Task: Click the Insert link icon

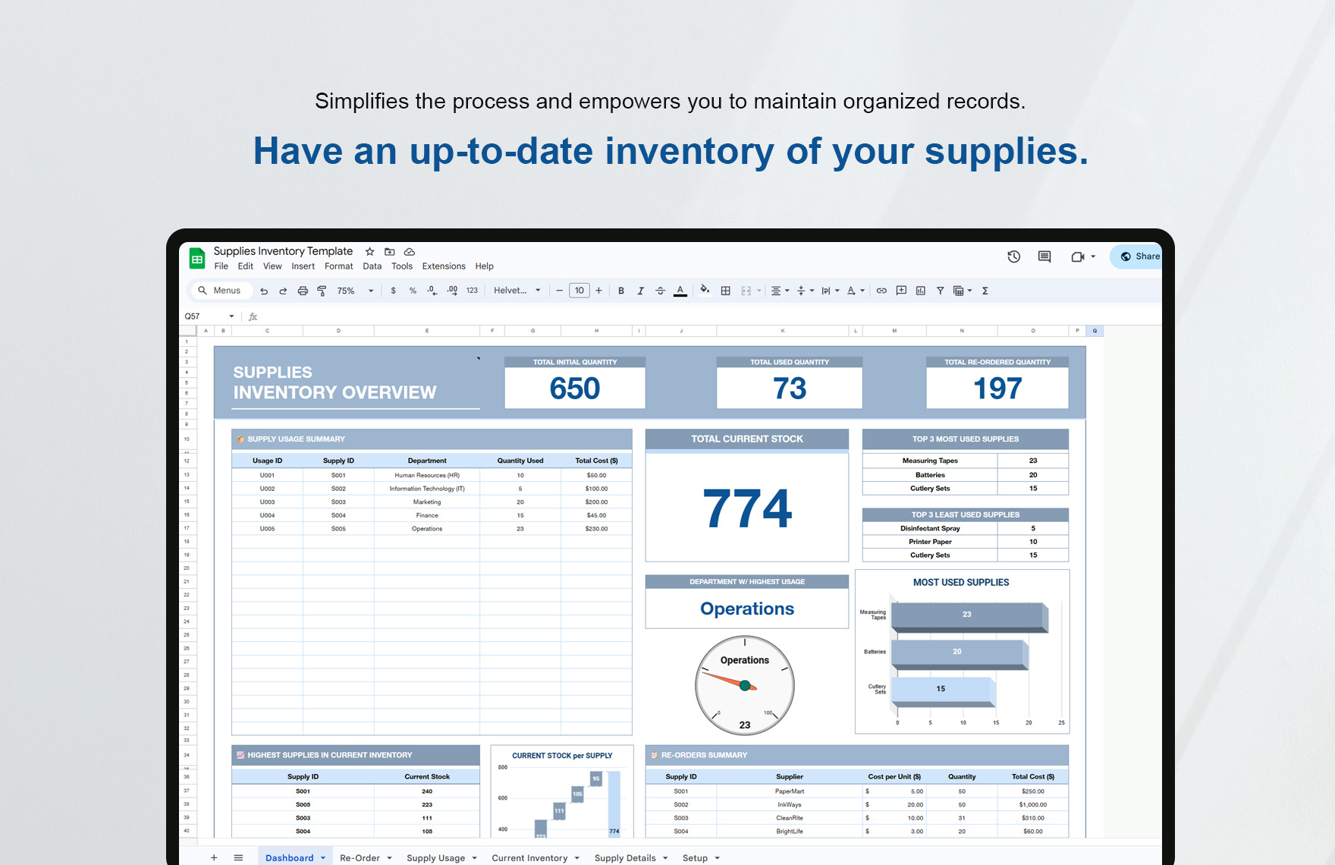Action: coord(881,291)
